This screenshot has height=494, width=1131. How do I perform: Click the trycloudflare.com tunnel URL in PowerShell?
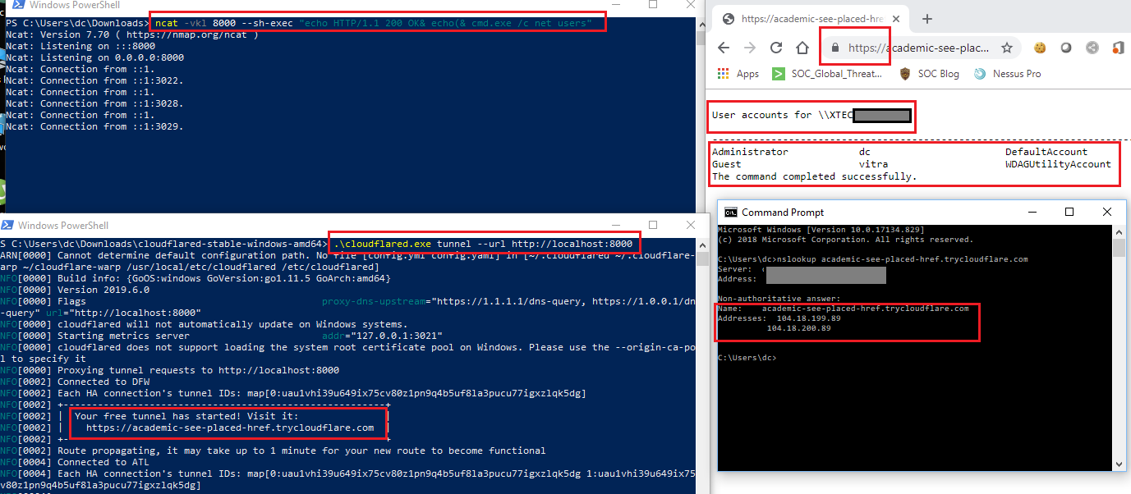tap(230, 428)
